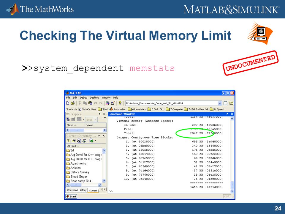Open the Debug menu

click(x=84, y=98)
